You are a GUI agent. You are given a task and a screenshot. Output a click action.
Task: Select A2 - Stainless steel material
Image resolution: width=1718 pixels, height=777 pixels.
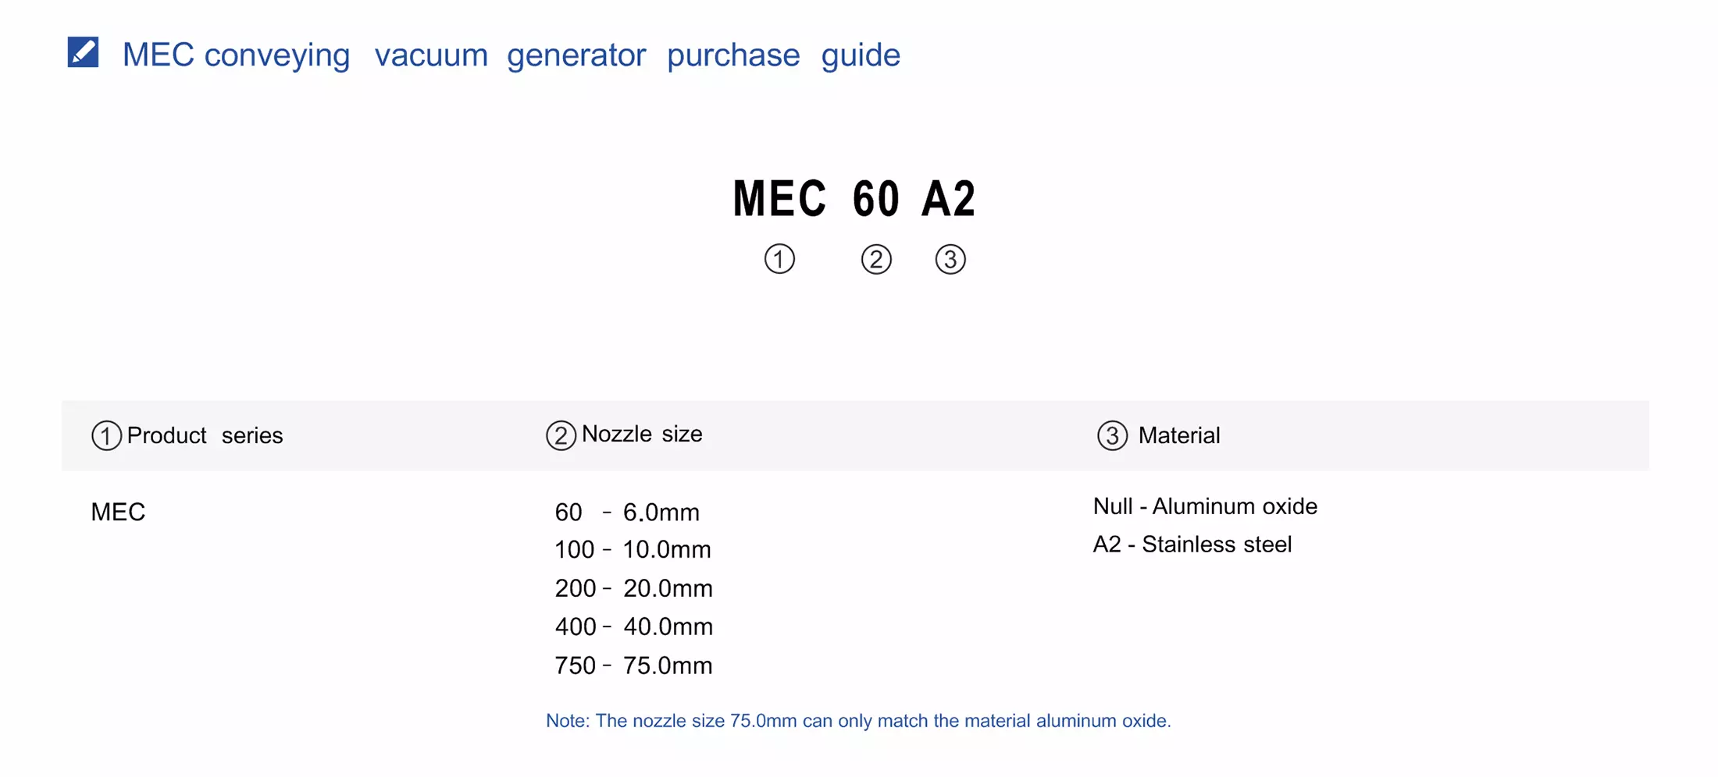click(x=1192, y=545)
